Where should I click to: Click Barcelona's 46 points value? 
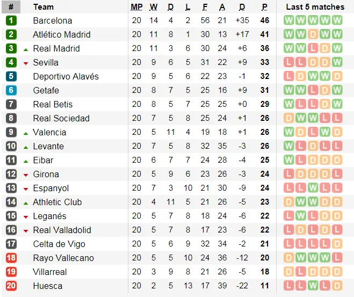pyautogui.click(x=264, y=20)
